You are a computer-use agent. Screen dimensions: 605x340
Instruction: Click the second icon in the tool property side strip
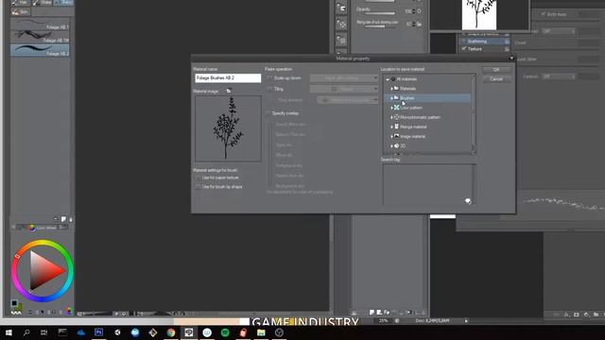pyautogui.click(x=341, y=25)
